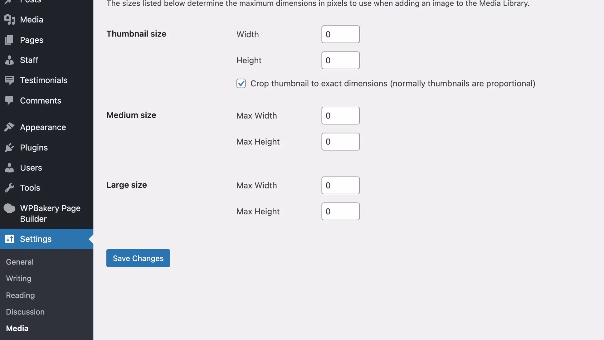Click the Pages icon in sidebar

tap(9, 40)
